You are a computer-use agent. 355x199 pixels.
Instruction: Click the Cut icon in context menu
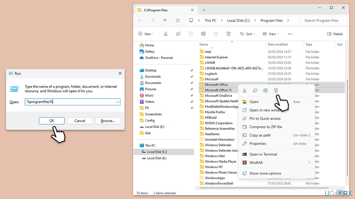tap(244, 91)
